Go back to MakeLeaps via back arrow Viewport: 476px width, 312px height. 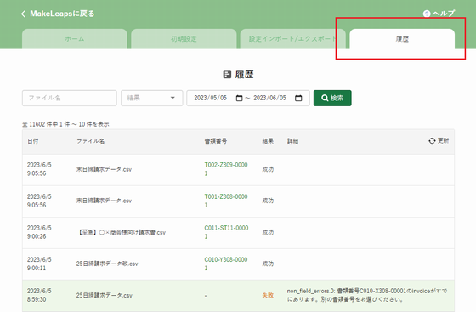point(23,14)
